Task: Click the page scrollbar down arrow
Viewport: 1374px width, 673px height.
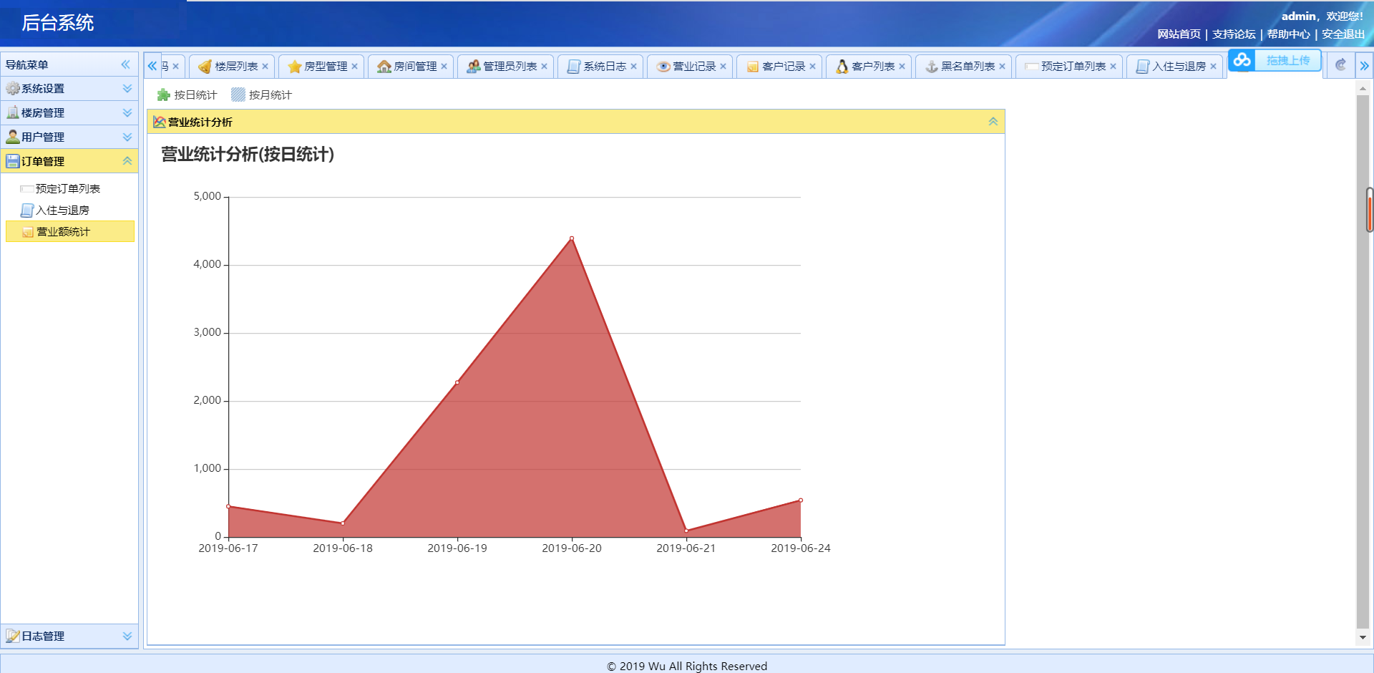Action: click(x=1363, y=638)
